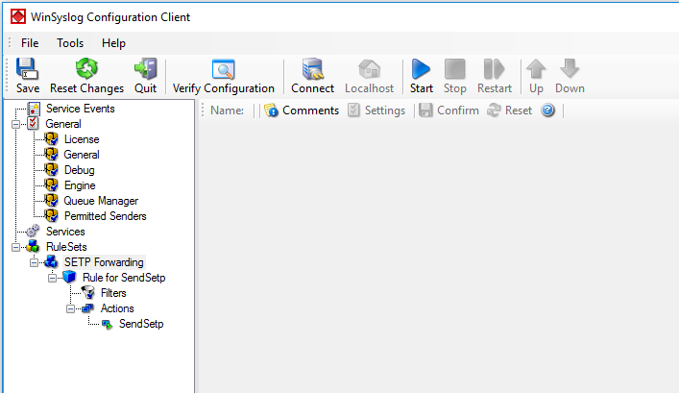The height and width of the screenshot is (393, 679).
Task: Select the RuleSets tree label
Action: pyautogui.click(x=66, y=247)
